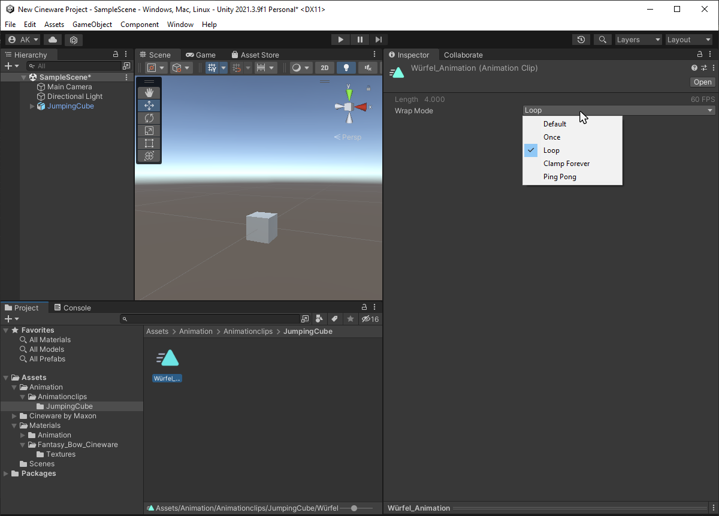
Task: Open Hierarchy search-in-window icon
Action: click(126, 66)
